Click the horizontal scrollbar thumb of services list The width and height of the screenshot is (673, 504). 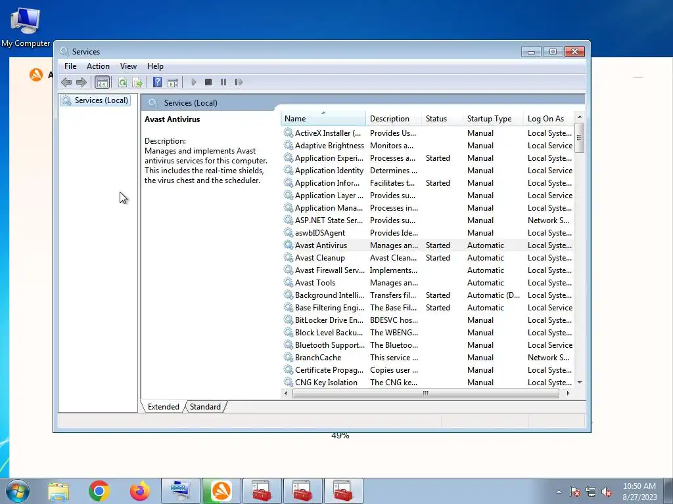click(x=425, y=393)
